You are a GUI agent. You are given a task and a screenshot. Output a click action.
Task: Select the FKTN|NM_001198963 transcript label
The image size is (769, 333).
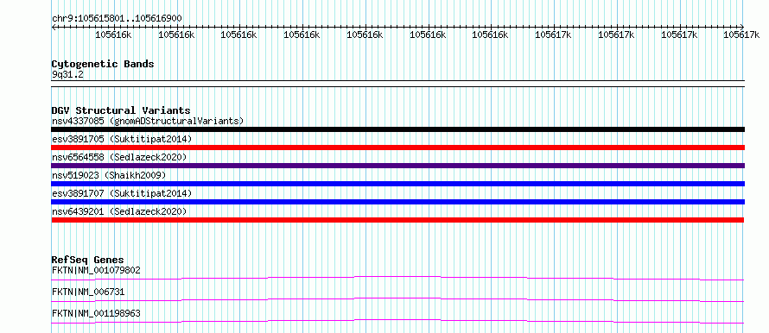[x=96, y=313]
